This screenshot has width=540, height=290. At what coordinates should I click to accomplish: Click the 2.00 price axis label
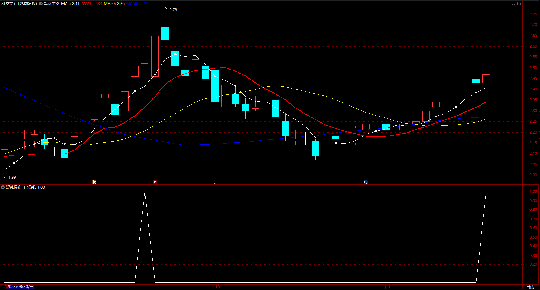pos(533,175)
